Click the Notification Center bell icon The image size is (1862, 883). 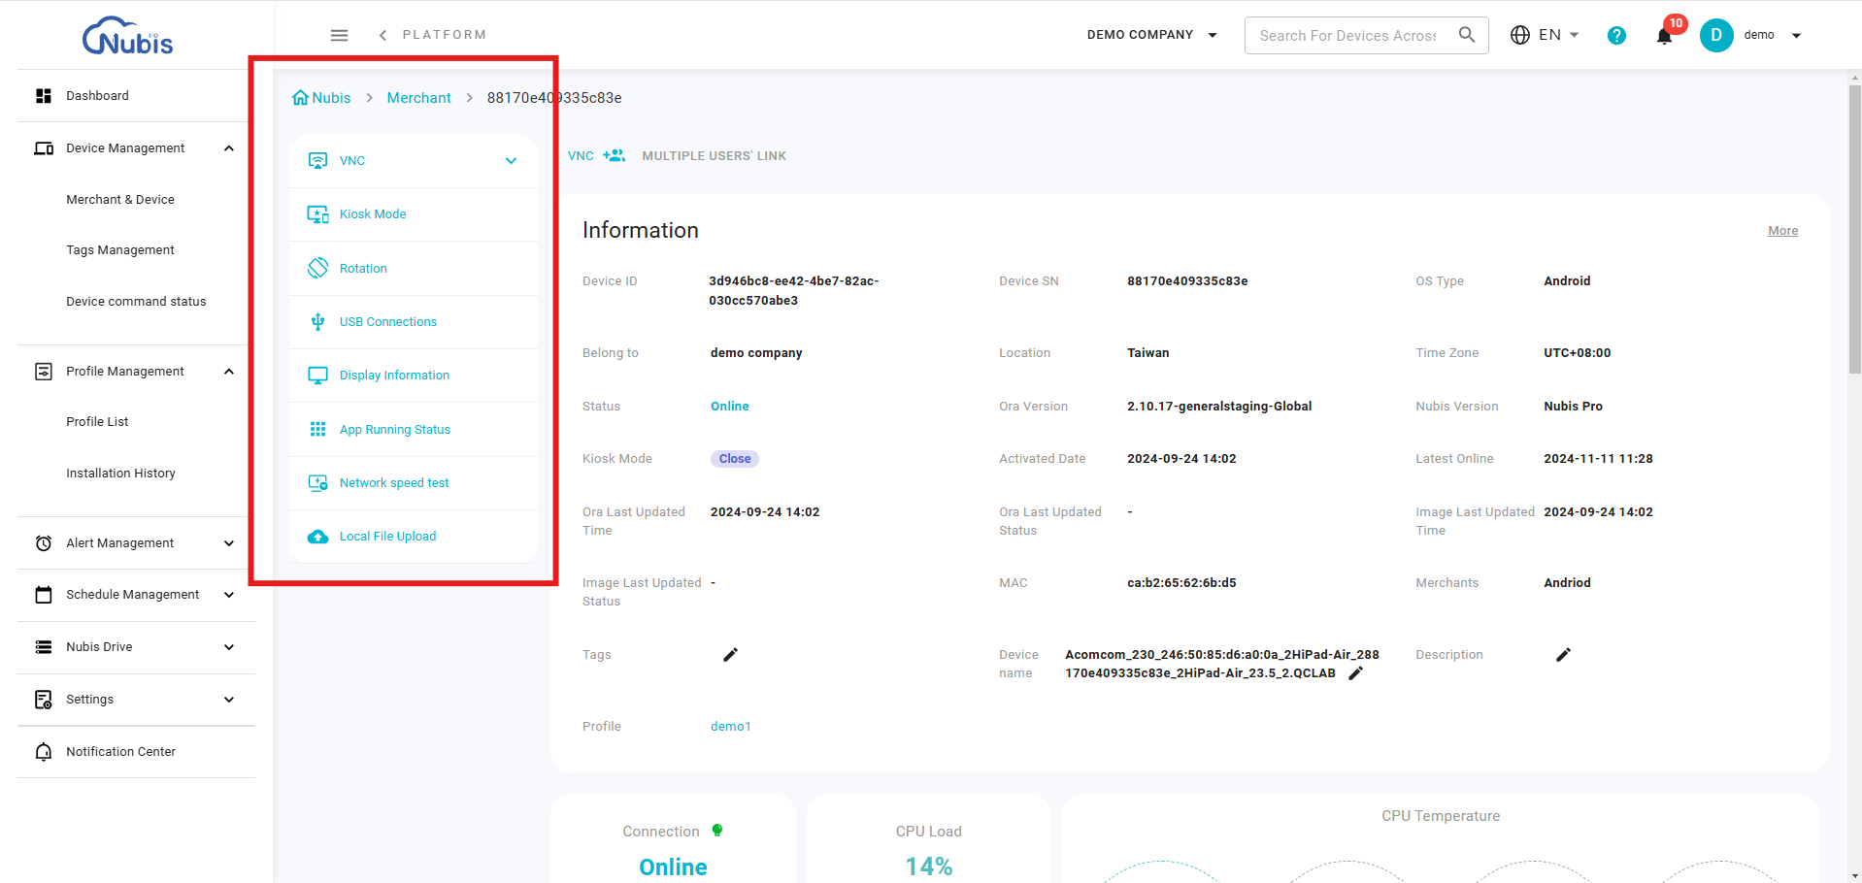44,752
